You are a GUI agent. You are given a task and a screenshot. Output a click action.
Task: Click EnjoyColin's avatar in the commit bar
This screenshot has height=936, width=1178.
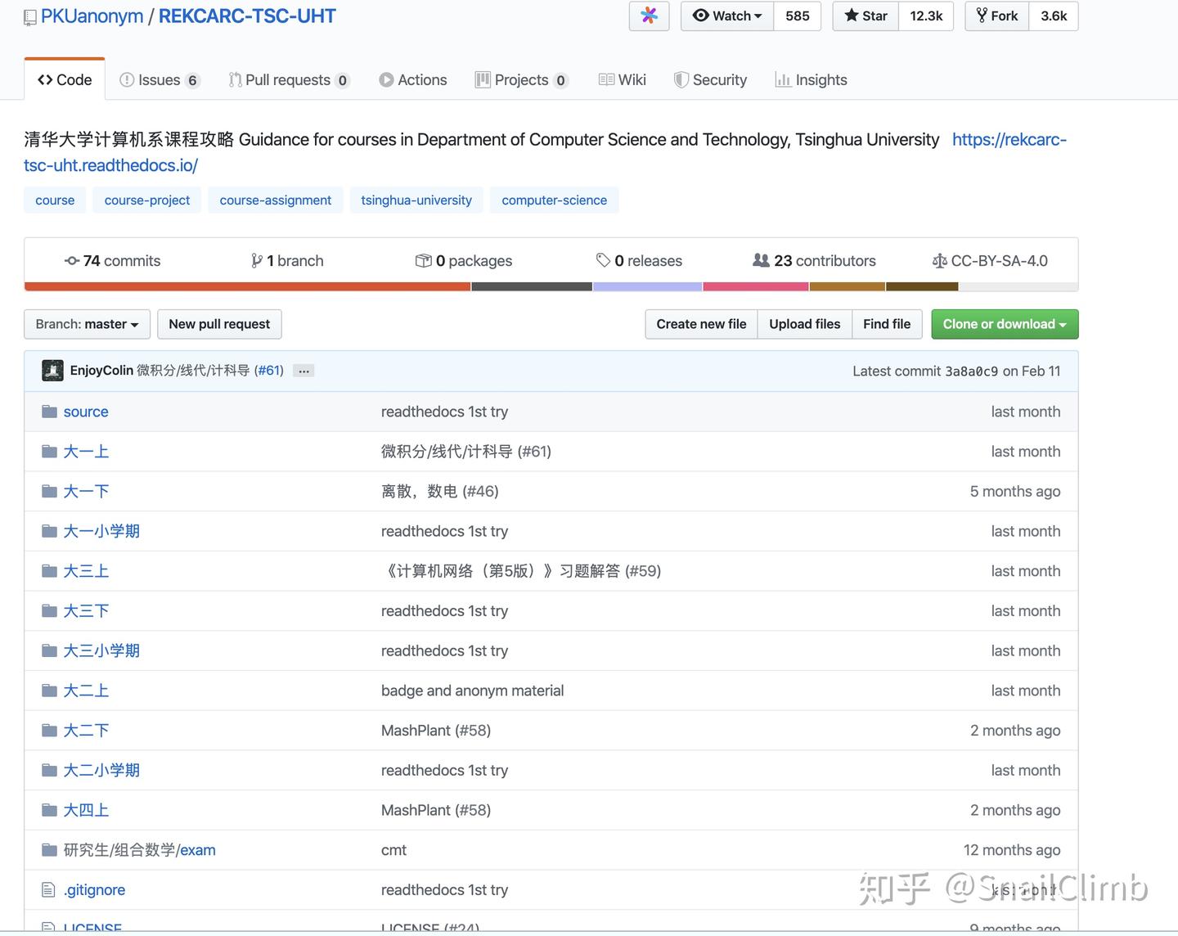point(52,370)
